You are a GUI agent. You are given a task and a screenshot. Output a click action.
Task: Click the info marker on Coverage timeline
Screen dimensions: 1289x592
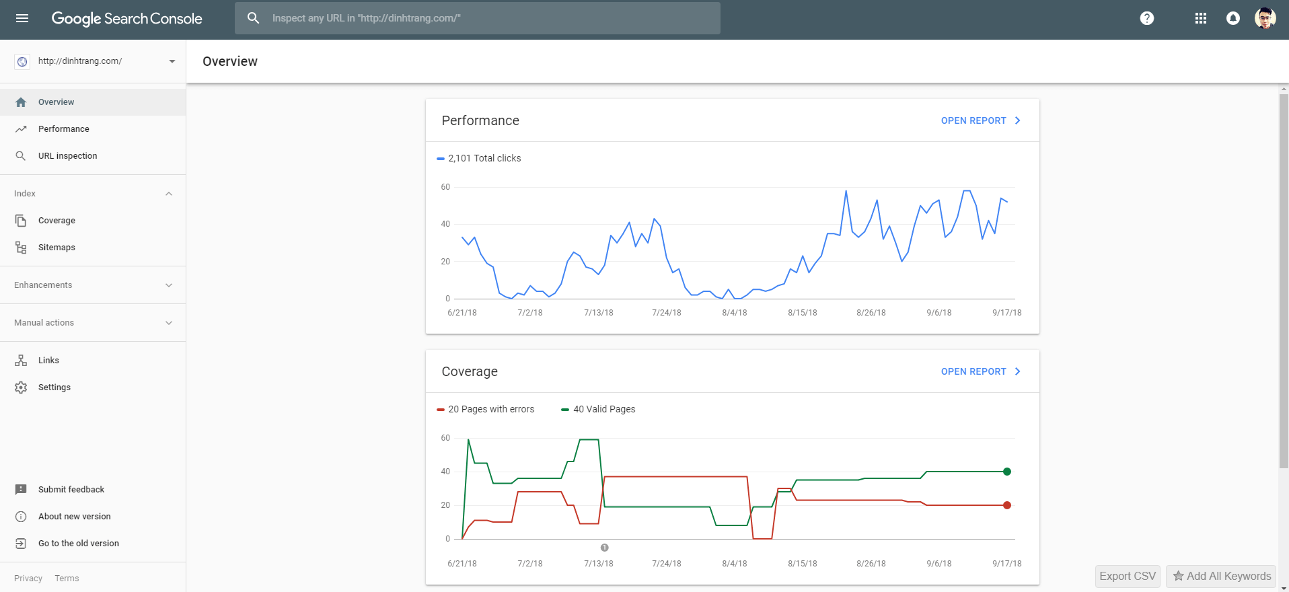(604, 548)
